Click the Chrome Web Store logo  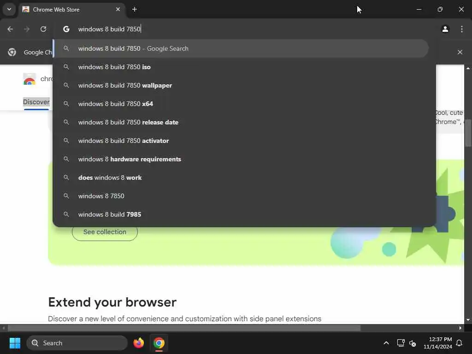(x=29, y=79)
